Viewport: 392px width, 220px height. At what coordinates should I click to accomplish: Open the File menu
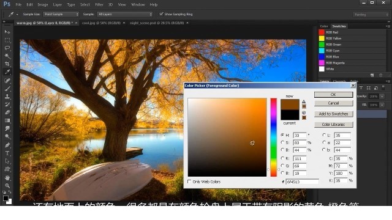(18, 4)
